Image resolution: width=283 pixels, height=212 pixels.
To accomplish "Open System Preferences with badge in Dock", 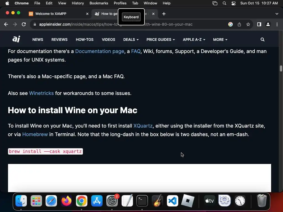I will [112, 201].
